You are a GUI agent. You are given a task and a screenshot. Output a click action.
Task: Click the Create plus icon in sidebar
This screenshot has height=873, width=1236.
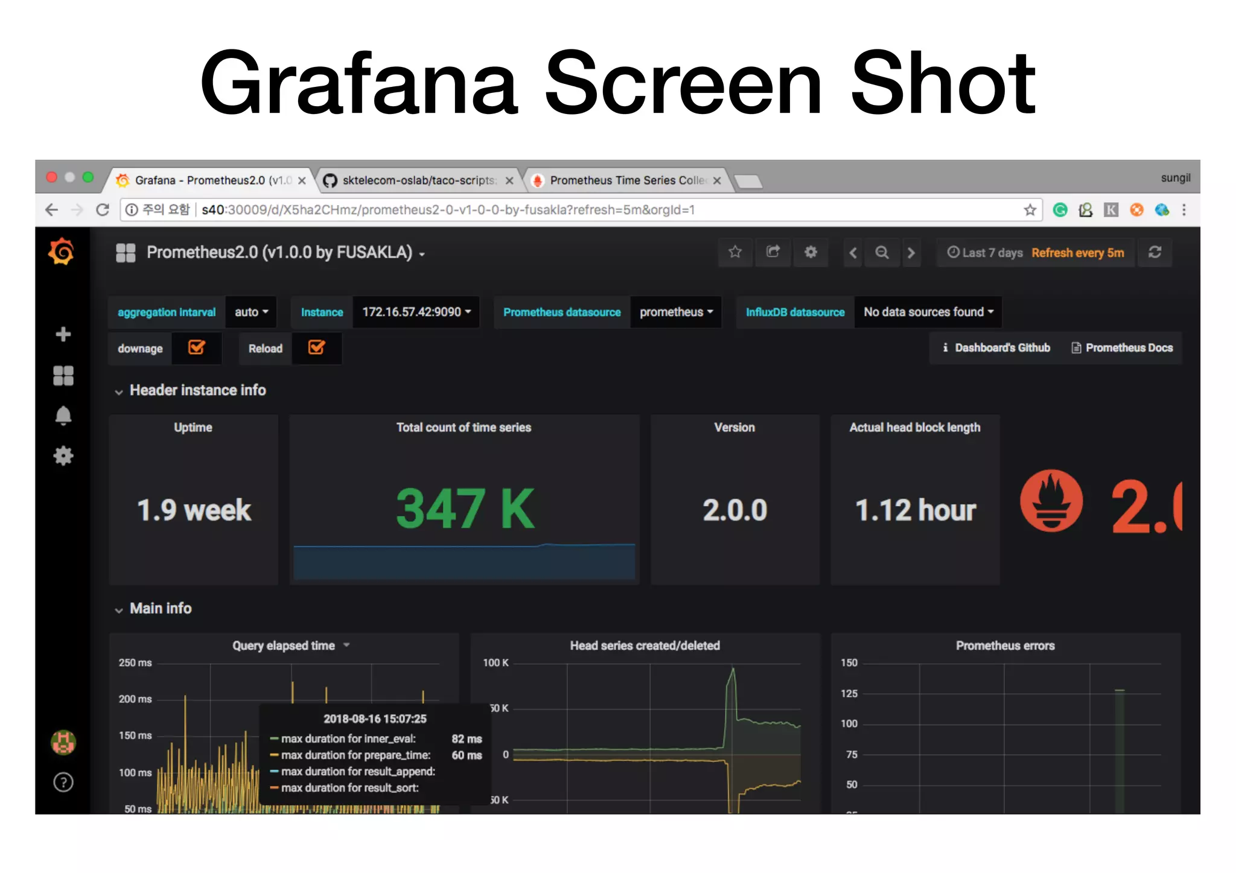63,334
